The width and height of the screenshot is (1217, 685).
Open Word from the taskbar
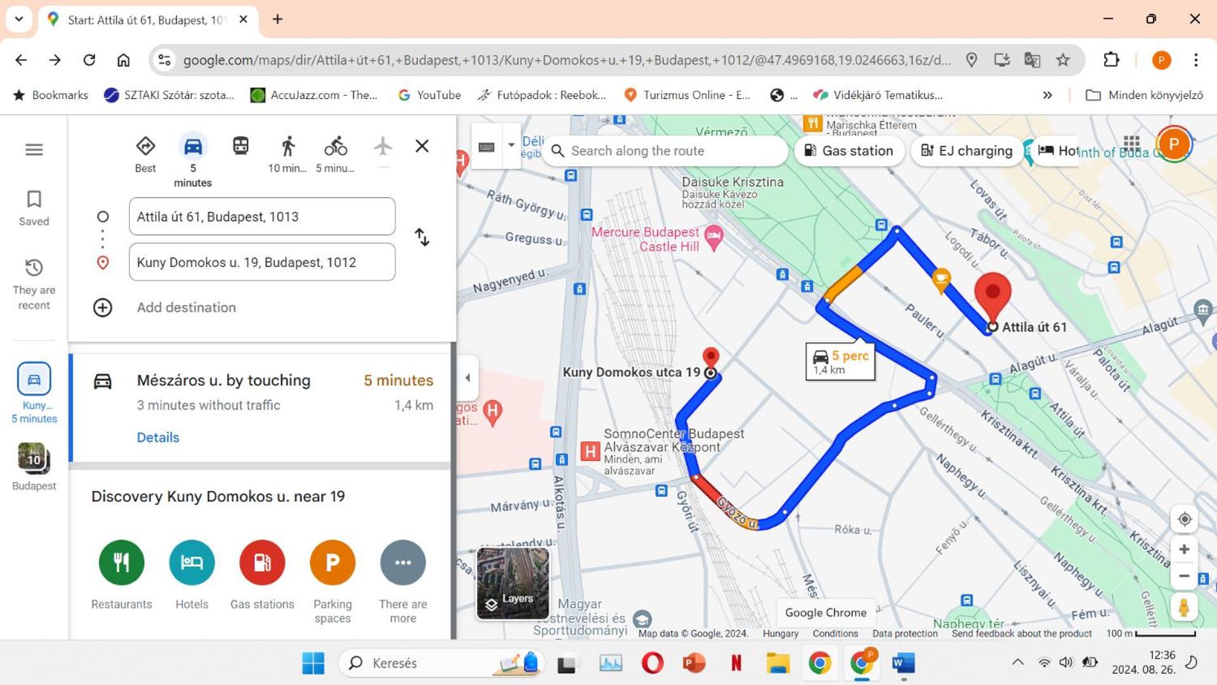pos(904,663)
